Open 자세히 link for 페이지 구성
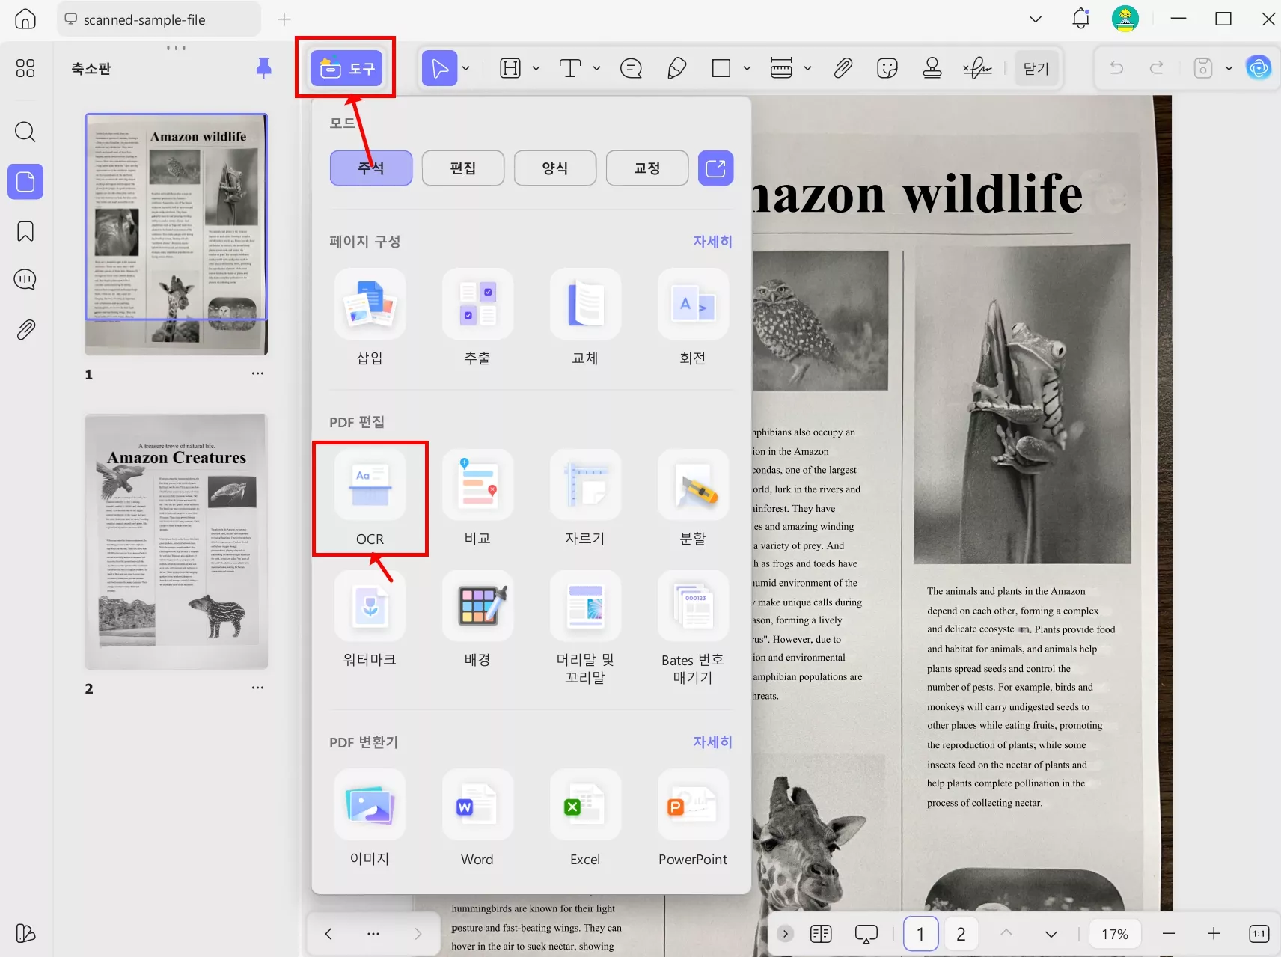 point(712,241)
